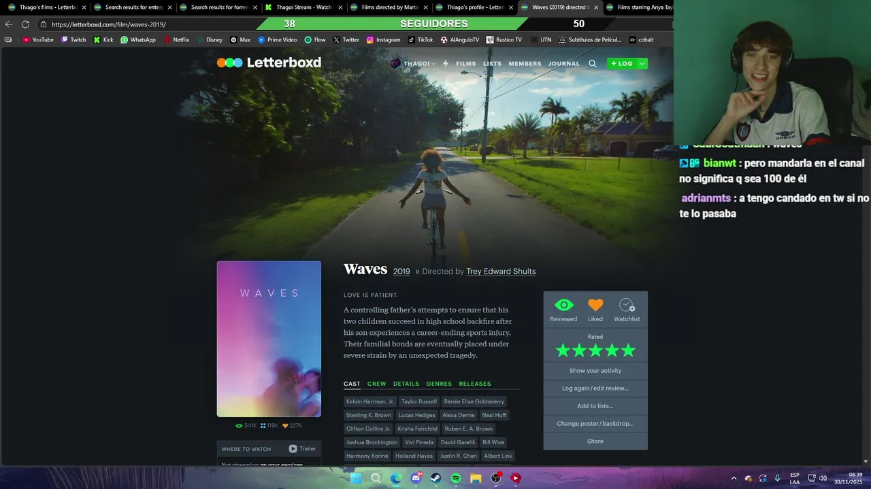Open cast member Alexa Demie
The width and height of the screenshot is (871, 489).
pyautogui.click(x=459, y=415)
